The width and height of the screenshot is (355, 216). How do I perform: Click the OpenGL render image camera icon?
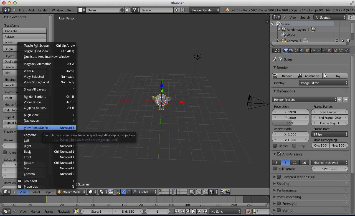(222, 192)
